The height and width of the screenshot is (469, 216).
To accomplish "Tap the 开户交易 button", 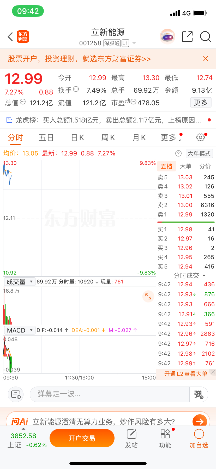I will point(82,438).
